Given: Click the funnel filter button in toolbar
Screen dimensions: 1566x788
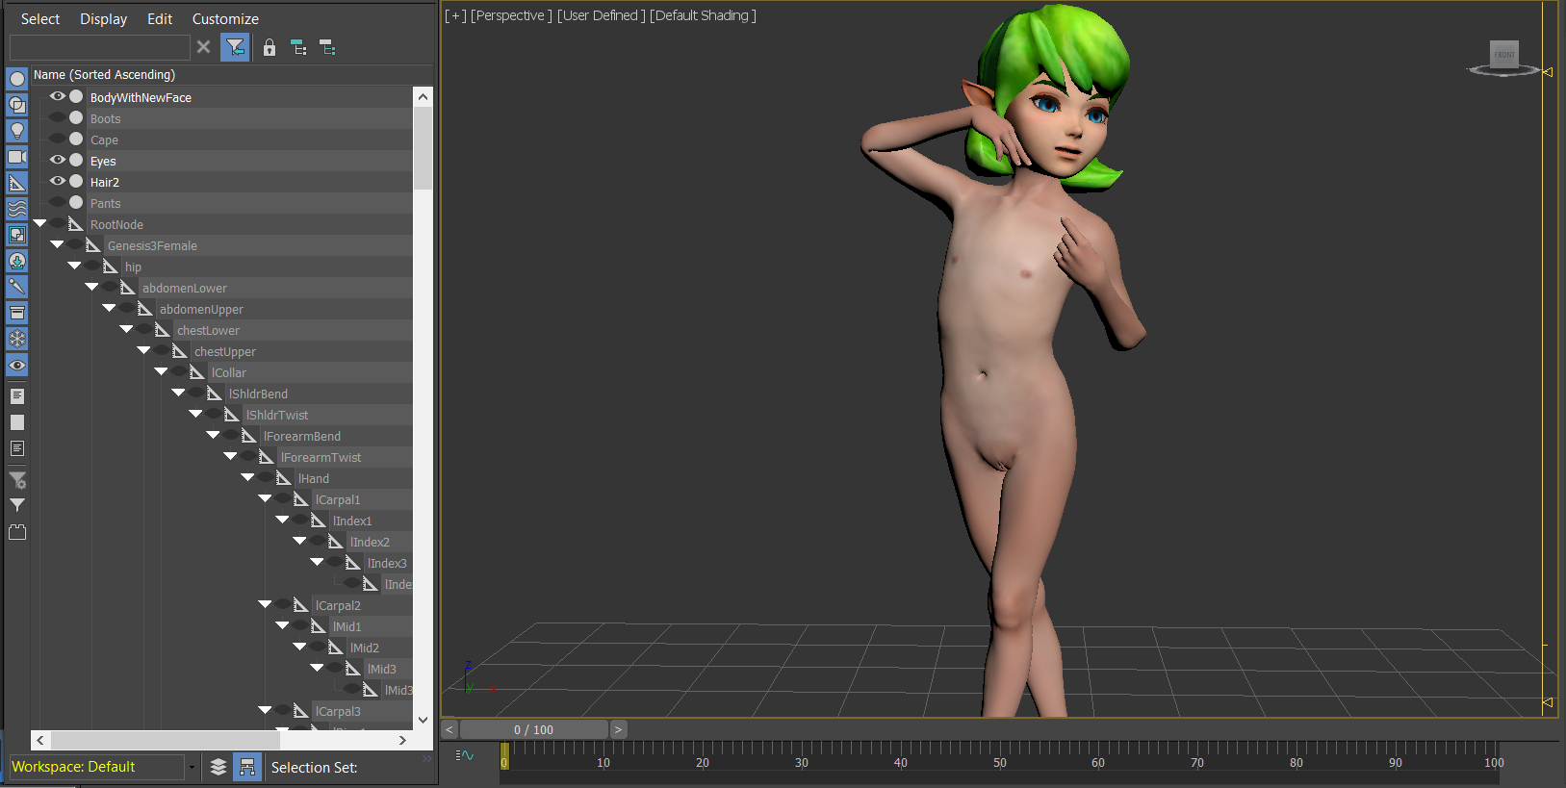Looking at the screenshot, I should (235, 47).
